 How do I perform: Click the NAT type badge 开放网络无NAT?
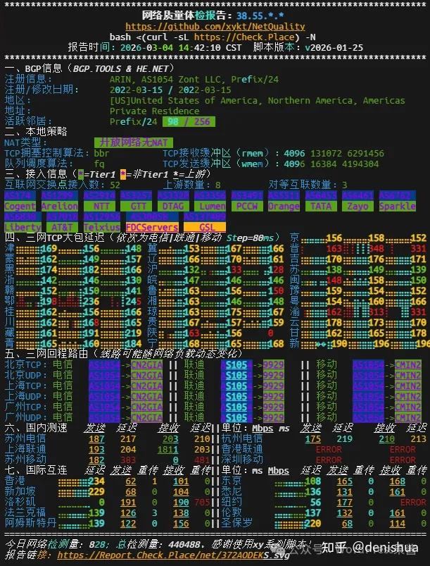[134, 142]
